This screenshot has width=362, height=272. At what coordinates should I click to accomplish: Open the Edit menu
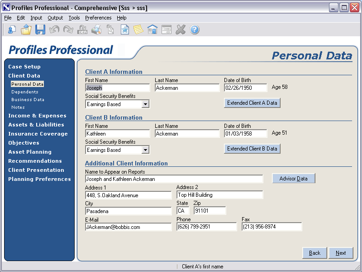coord(21,18)
